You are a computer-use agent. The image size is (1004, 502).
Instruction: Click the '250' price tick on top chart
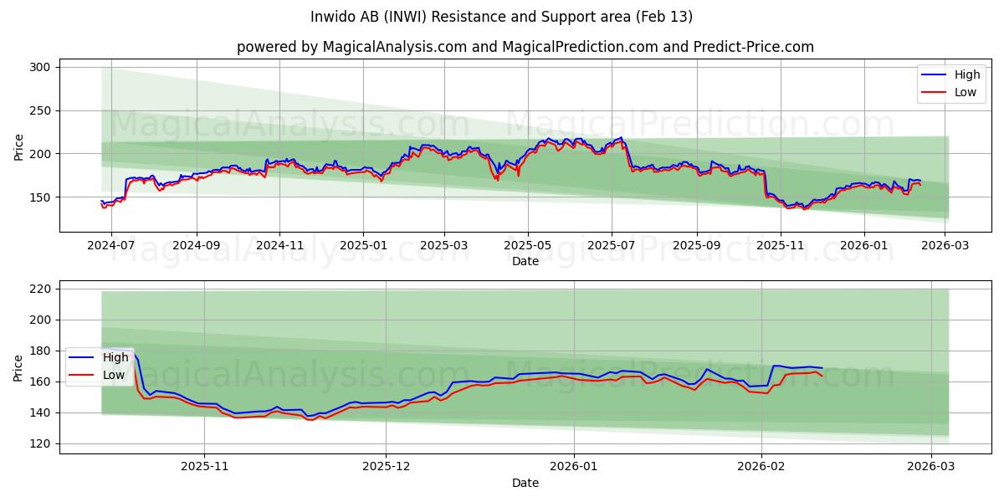[43, 110]
